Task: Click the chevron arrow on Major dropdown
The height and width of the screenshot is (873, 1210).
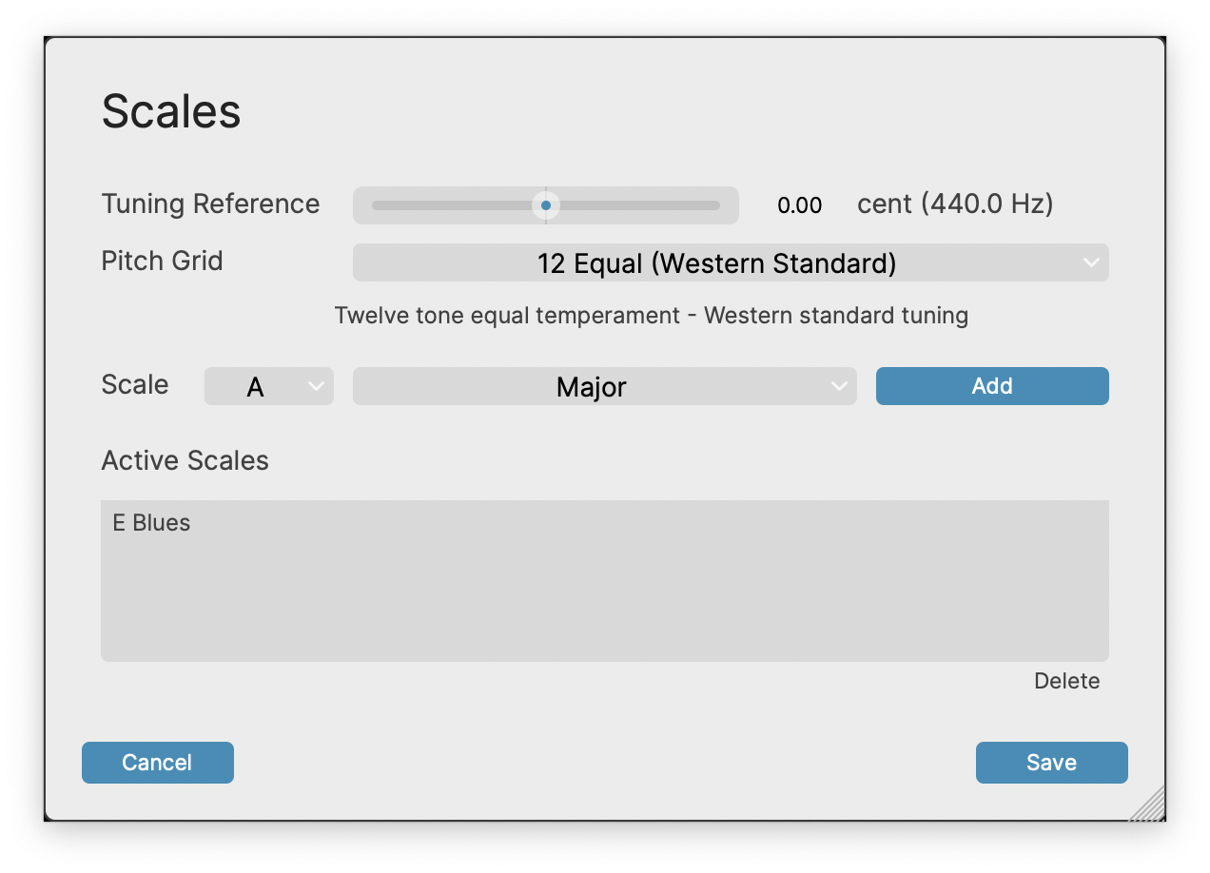Action: [838, 386]
